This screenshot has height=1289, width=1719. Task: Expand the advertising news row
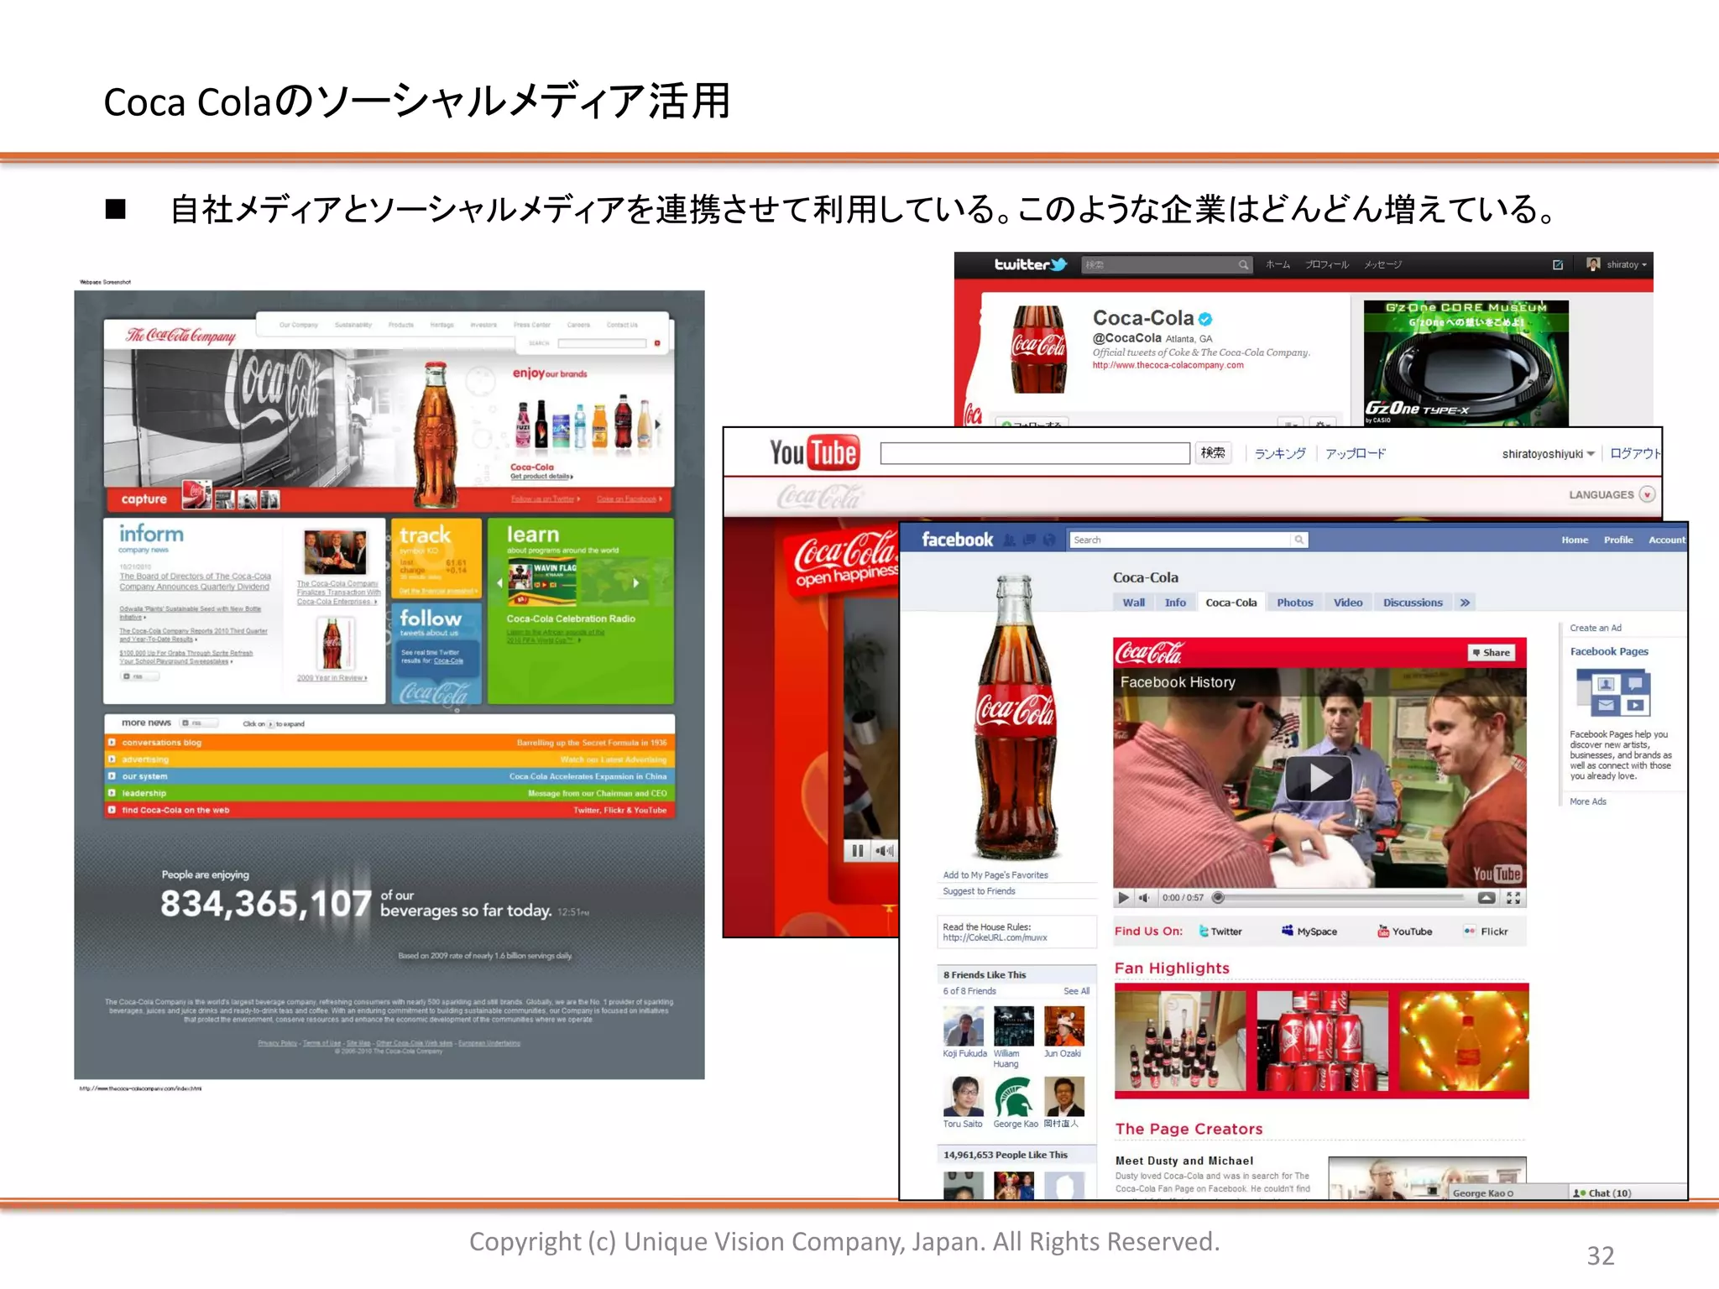tap(112, 759)
